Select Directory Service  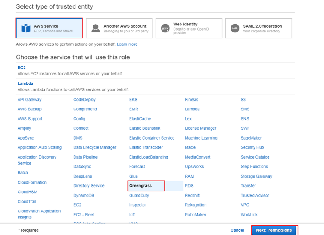tap(89, 186)
